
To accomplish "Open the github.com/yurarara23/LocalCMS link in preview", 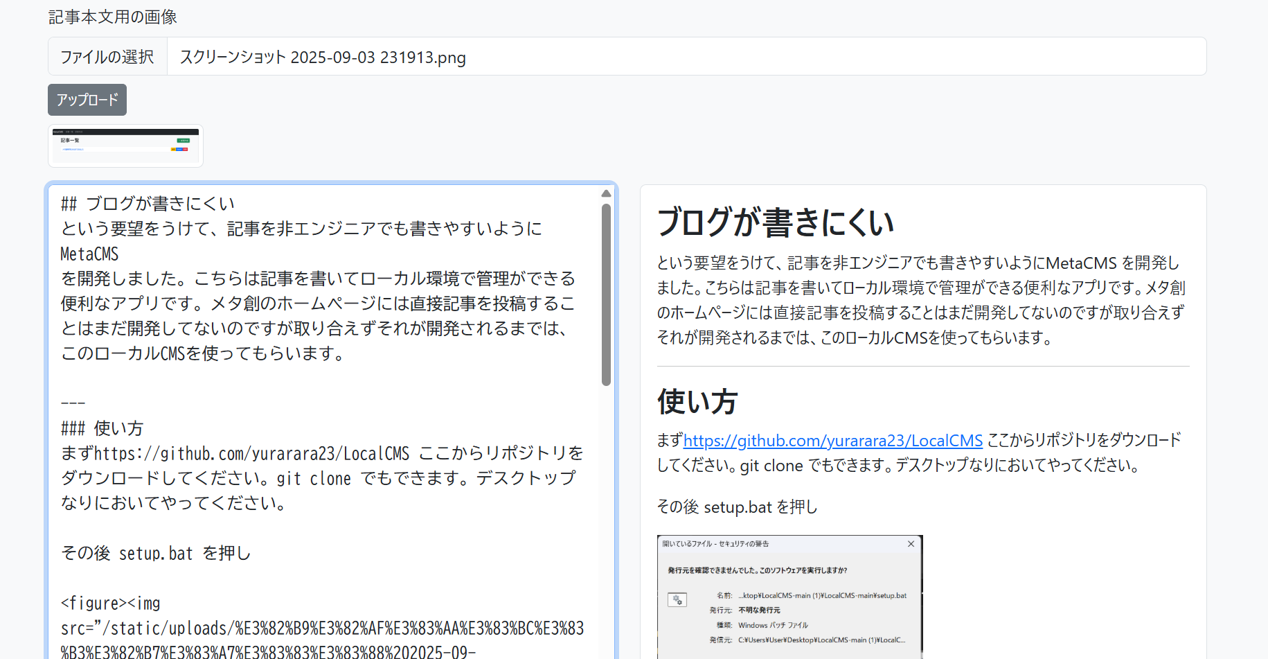I will pyautogui.click(x=832, y=441).
